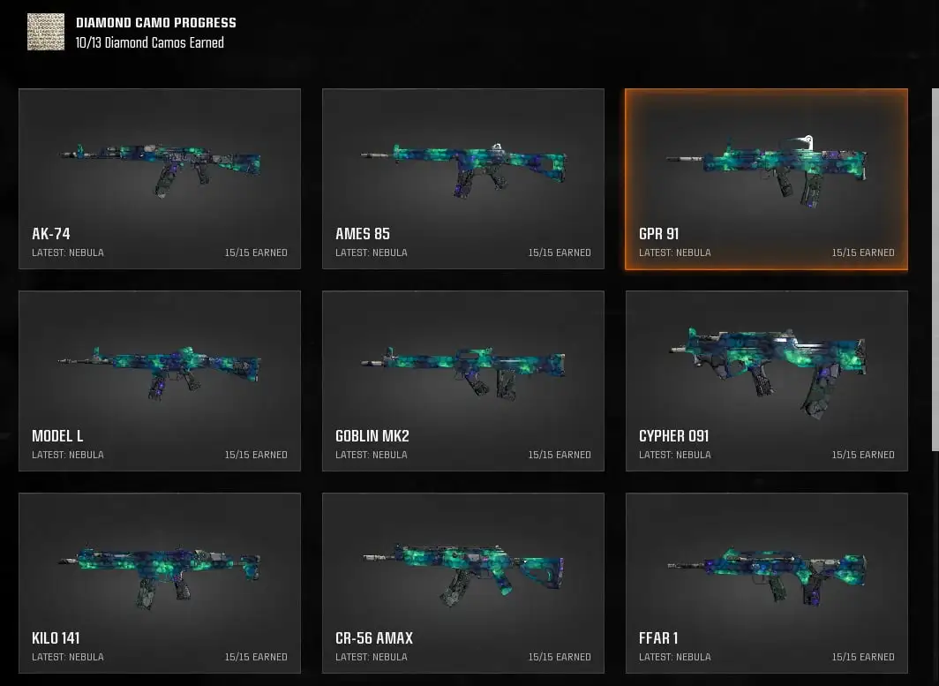This screenshot has height=686, width=939.
Task: Select the highlighted GPR 91 card
Action: [767, 179]
